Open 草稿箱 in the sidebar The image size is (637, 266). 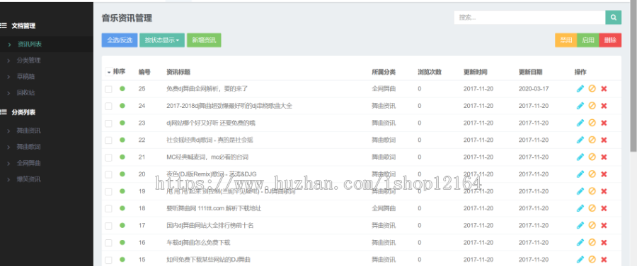click(x=25, y=76)
